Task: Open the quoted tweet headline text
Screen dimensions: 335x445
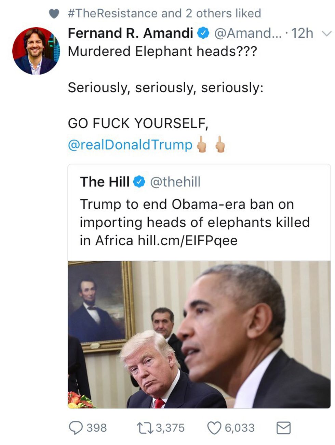Action: [x=195, y=222]
